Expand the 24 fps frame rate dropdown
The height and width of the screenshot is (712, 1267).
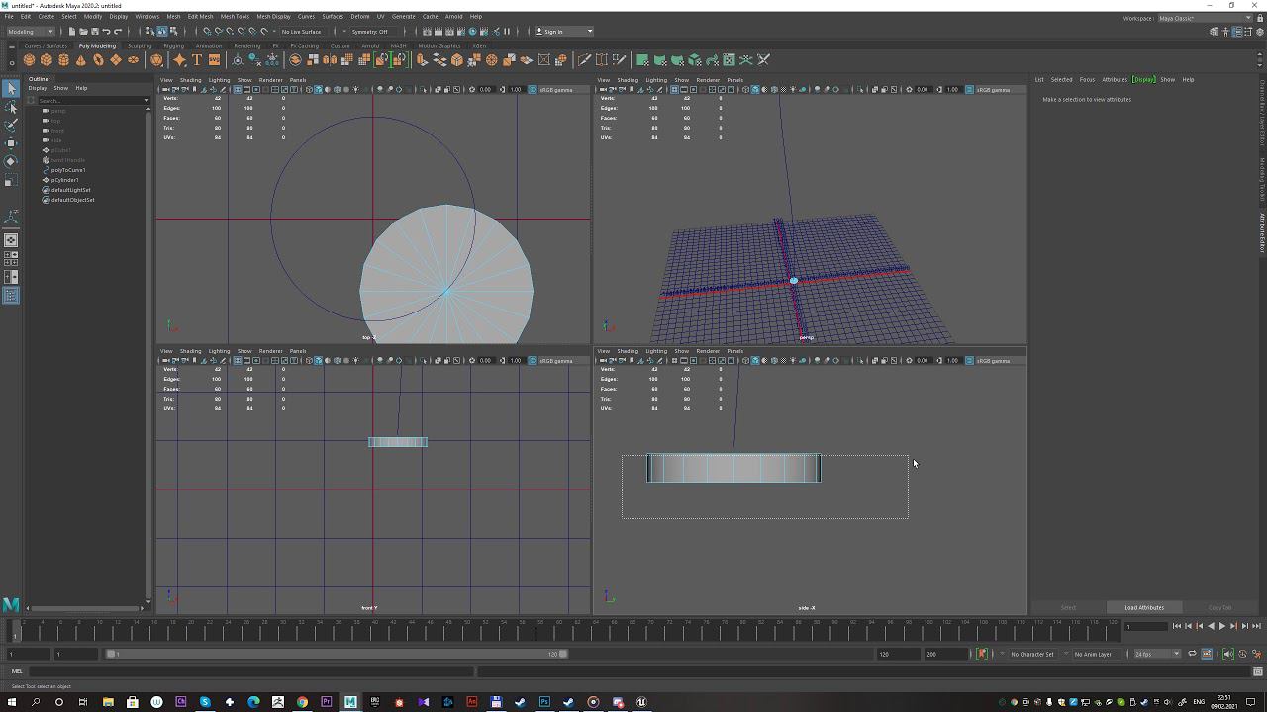pyautogui.click(x=1156, y=654)
